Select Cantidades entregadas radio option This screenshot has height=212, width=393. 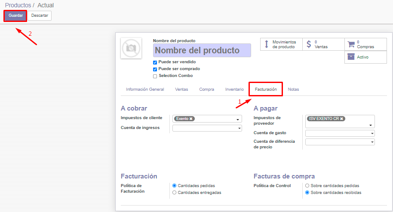click(x=174, y=193)
